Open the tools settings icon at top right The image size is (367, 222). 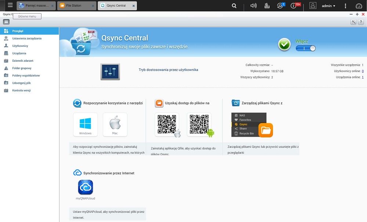353,22
